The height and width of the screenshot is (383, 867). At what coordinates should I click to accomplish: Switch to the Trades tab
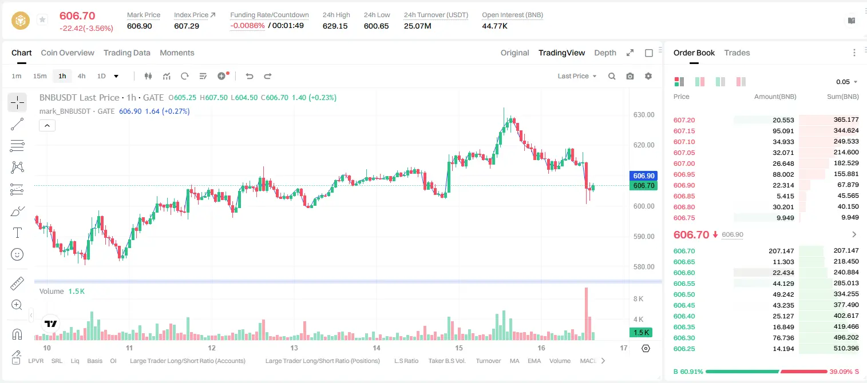[737, 53]
